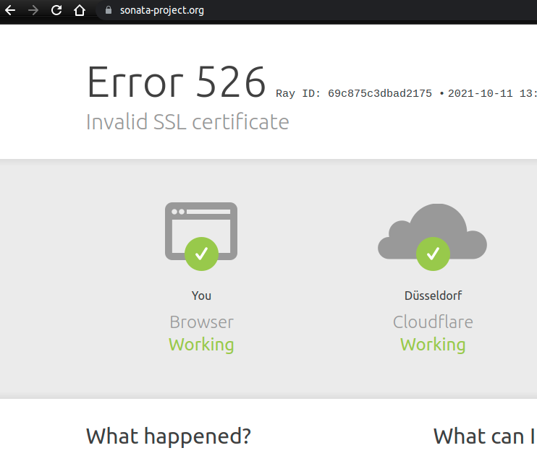
Task: Click the What happened? heading
Action: (x=169, y=436)
